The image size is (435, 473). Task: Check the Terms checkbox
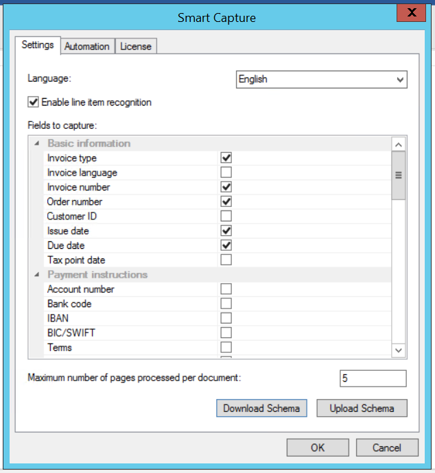click(226, 347)
